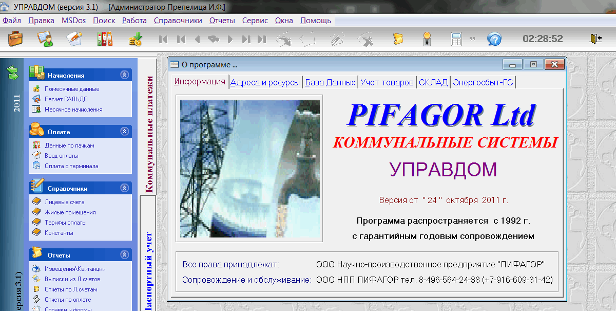Open Константы reference
Image resolution: width=616 pixels, height=311 pixels.
coord(59,233)
